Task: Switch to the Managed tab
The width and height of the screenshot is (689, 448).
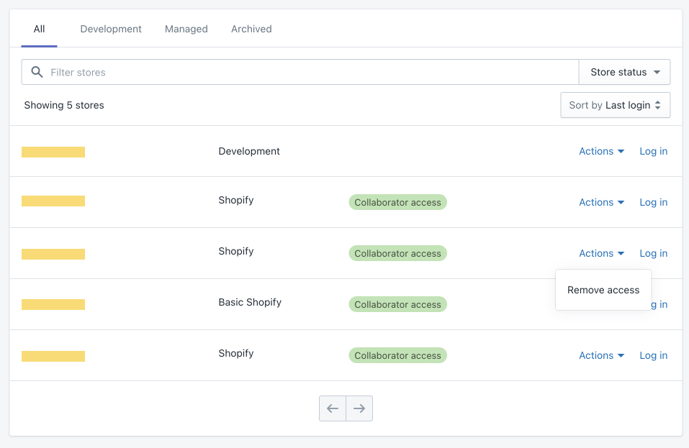Action: 186,29
